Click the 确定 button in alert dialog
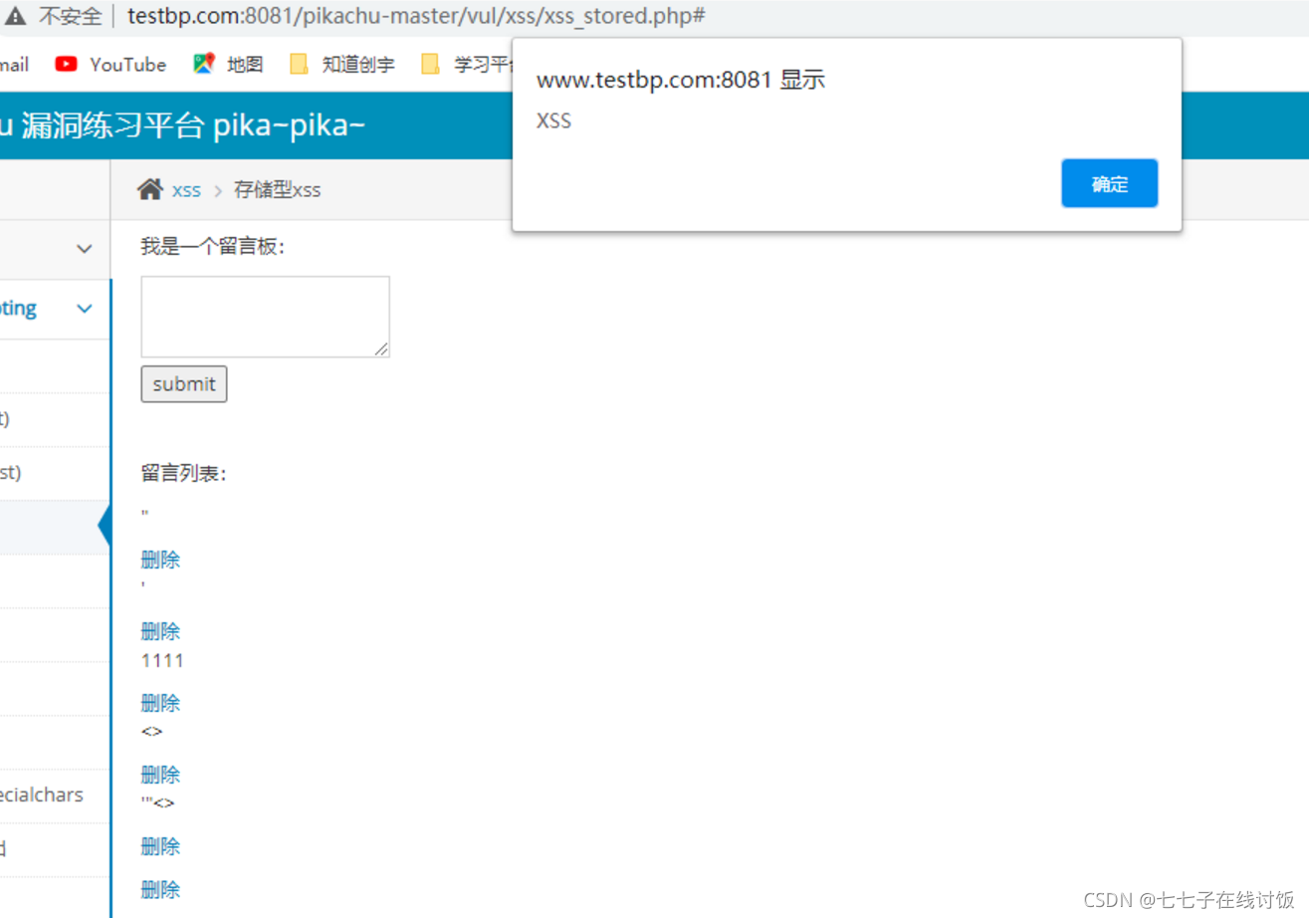Image resolution: width=1309 pixels, height=918 pixels. [x=1109, y=183]
